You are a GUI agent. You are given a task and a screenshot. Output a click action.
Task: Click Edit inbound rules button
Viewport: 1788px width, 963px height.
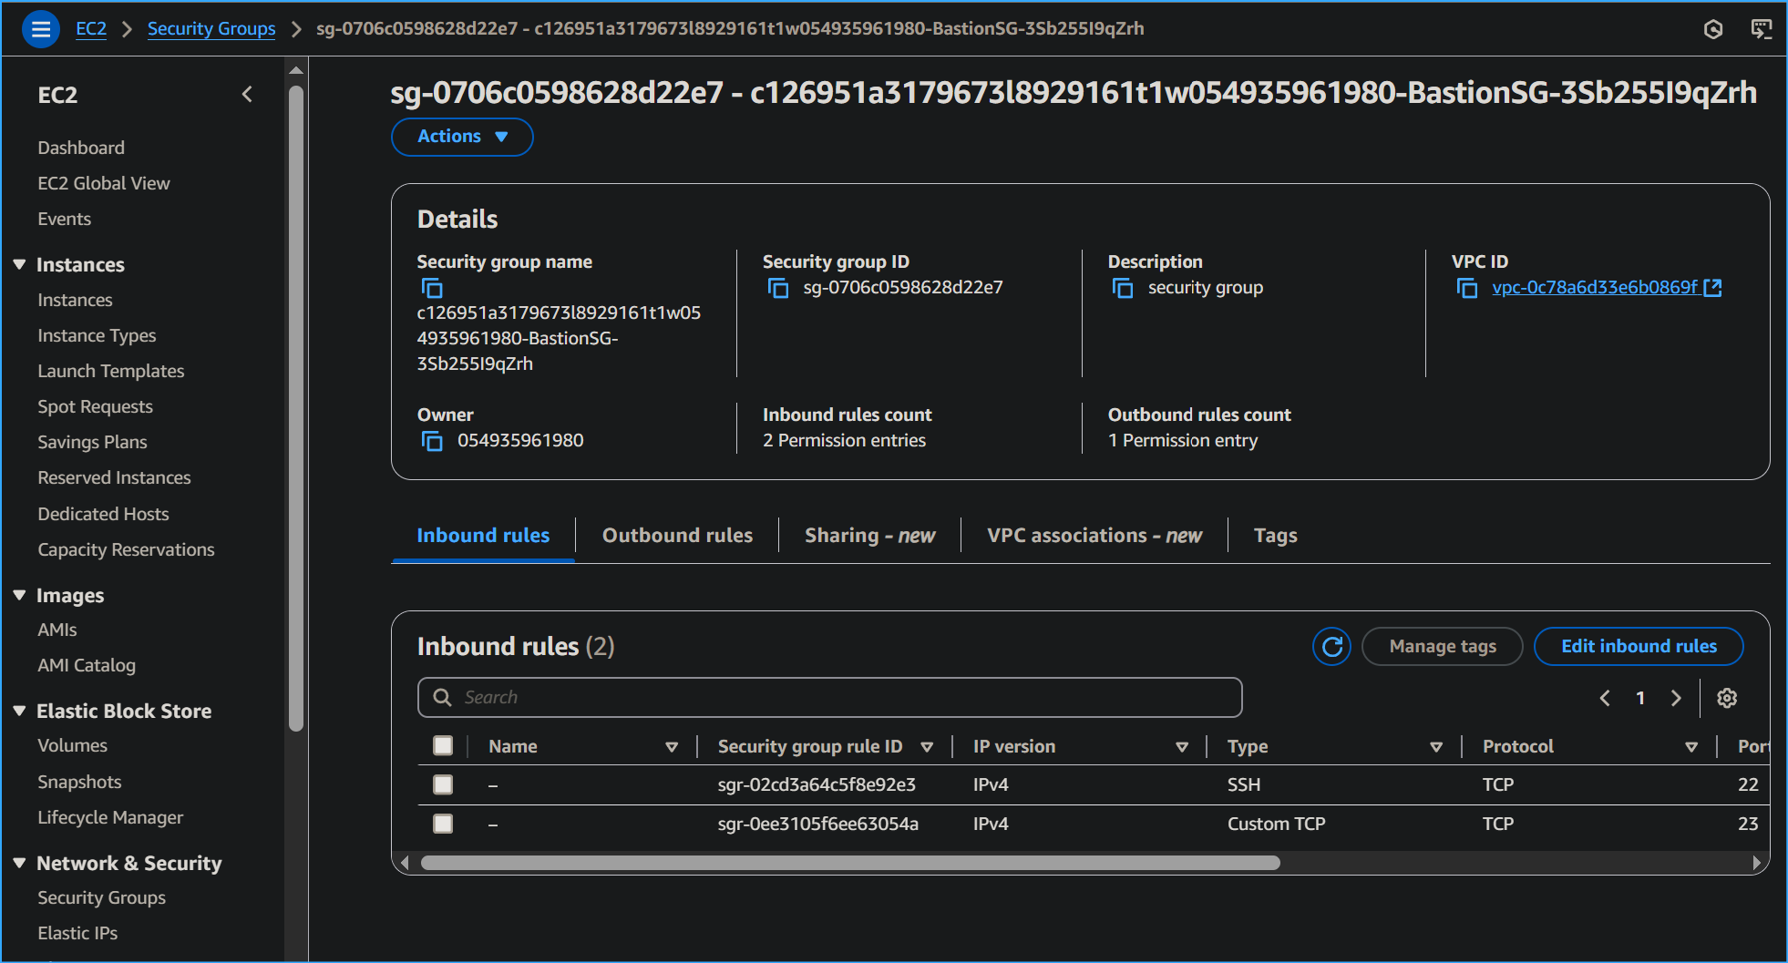(x=1638, y=647)
